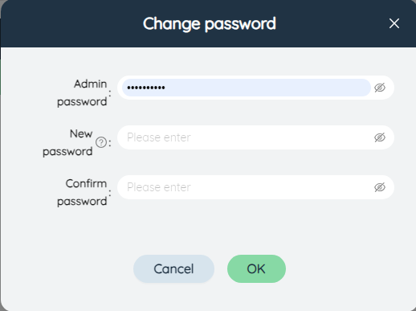Place cursor on the masked Admin password dots
The image size is (416, 311).
pos(146,88)
